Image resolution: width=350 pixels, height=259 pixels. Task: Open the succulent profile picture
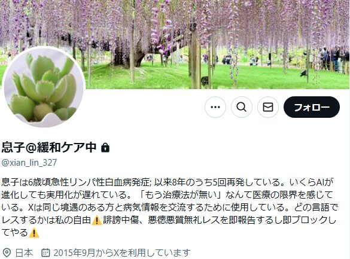(x=44, y=87)
